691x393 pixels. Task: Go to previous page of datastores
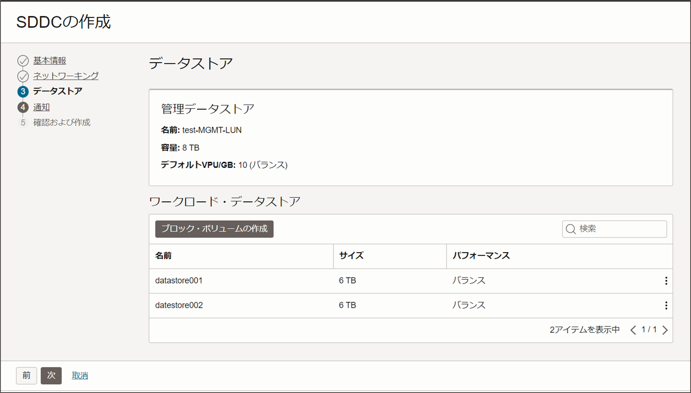633,330
